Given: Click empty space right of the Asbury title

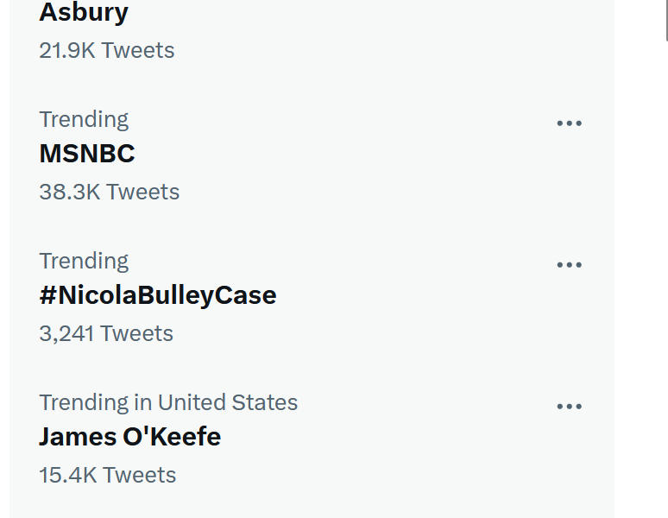Looking at the screenshot, I should 345,13.
